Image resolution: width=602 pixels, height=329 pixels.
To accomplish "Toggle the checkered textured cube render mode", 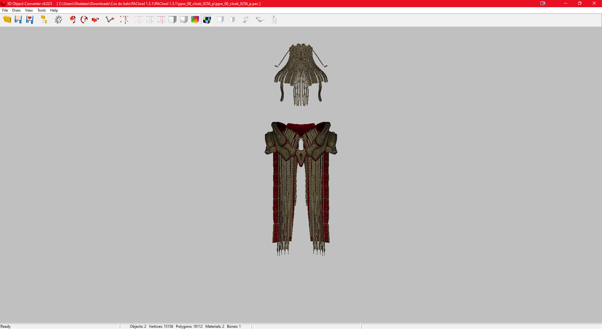I will (207, 20).
